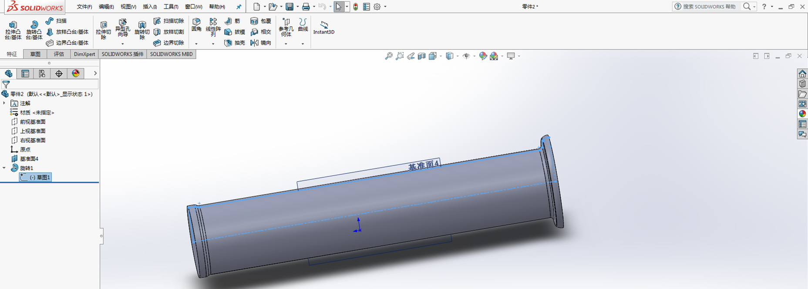The width and height of the screenshot is (808, 289).
Task: Click the Rebuild traffic light icon
Action: click(x=356, y=7)
